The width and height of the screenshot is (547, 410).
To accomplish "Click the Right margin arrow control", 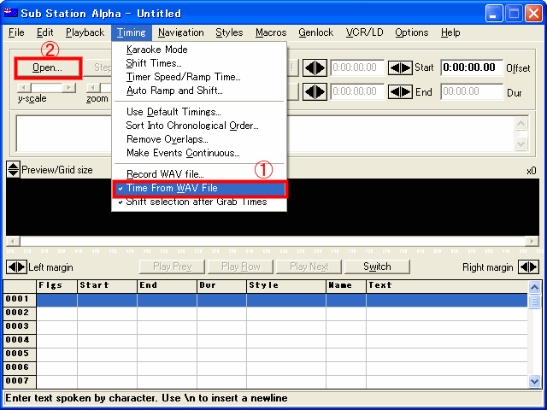I will click(x=528, y=266).
